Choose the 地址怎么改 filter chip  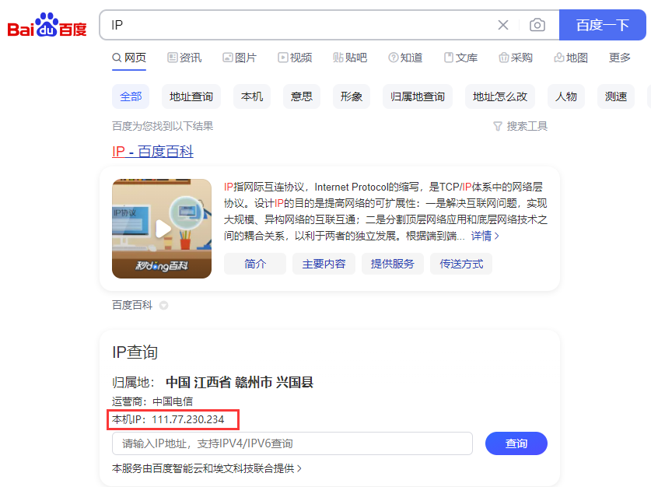click(500, 96)
